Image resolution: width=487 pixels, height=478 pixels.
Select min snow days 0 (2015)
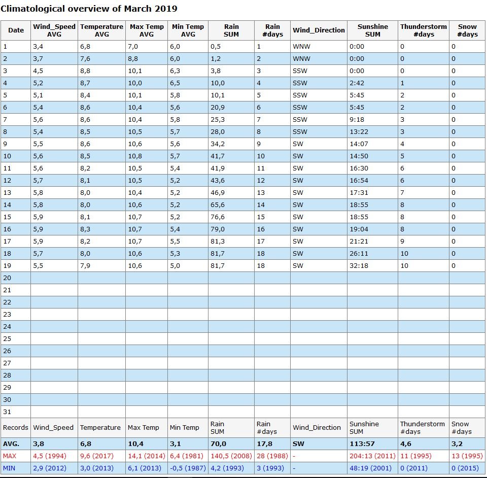coord(465,468)
